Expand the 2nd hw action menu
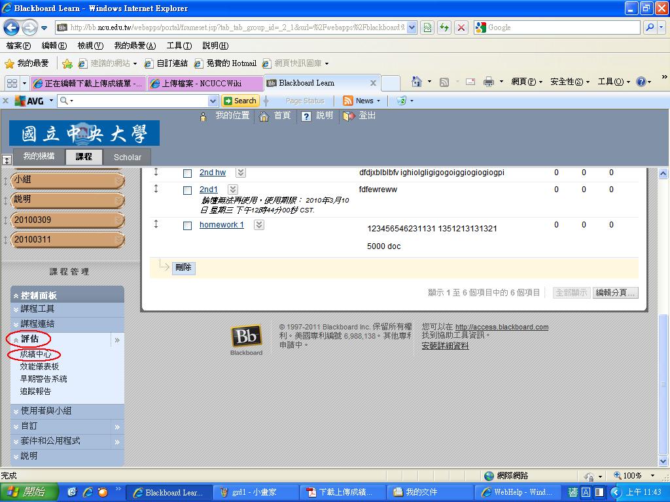This screenshot has width=670, height=502. point(241,173)
